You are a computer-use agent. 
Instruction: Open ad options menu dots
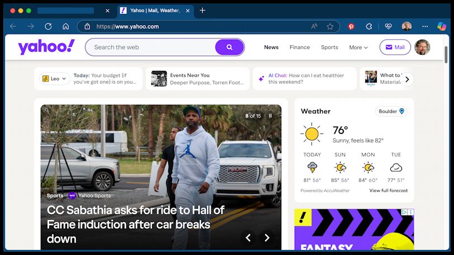pyautogui.click(x=411, y=212)
